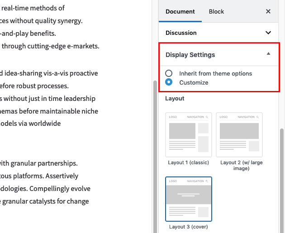Collapse the Display Settings triangle
Image resolution: width=285 pixels, height=233 pixels.
point(268,54)
